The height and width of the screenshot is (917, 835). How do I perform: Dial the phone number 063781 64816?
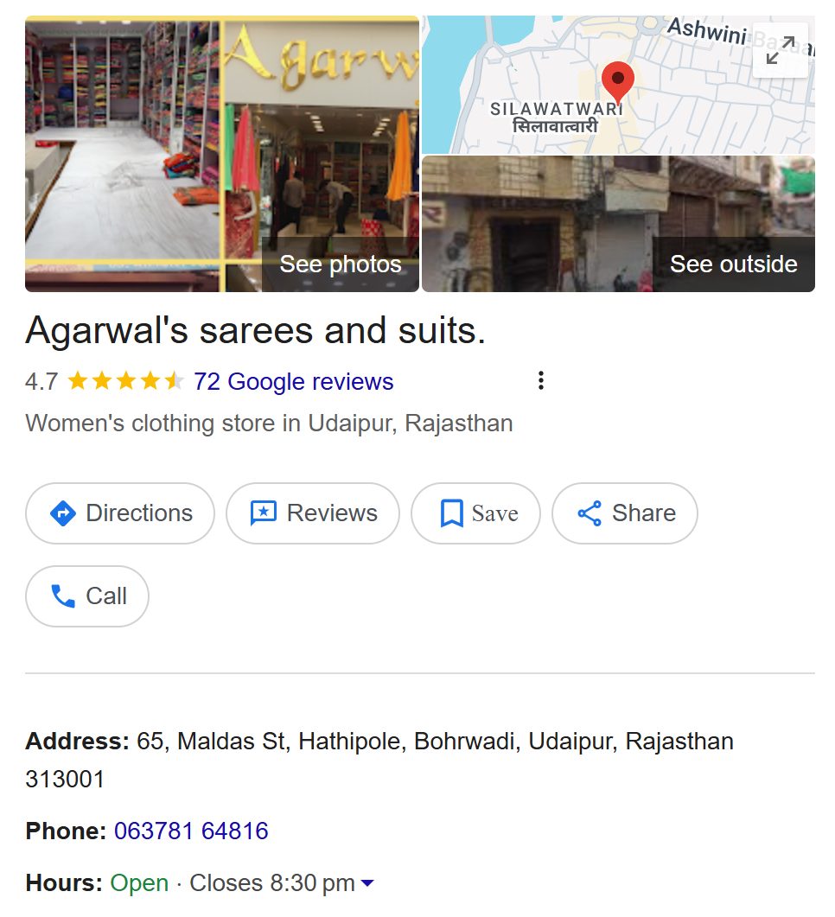point(191,831)
